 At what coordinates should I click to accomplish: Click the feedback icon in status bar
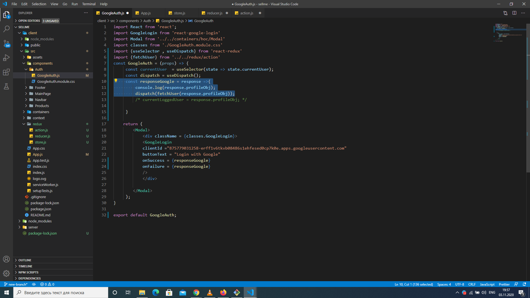pos(516,284)
